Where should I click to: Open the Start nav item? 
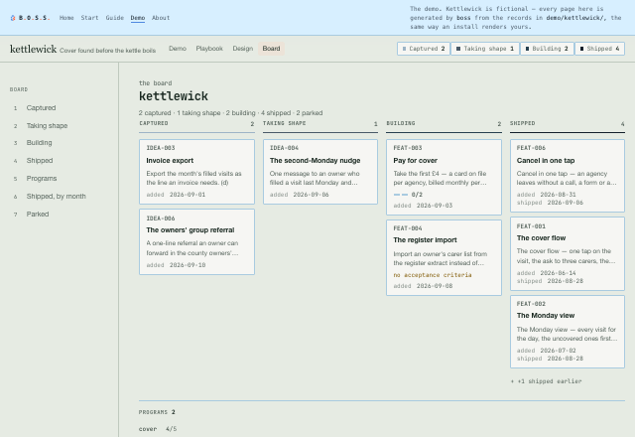(89, 18)
